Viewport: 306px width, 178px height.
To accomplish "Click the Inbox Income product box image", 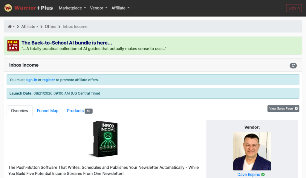I will (103, 139).
